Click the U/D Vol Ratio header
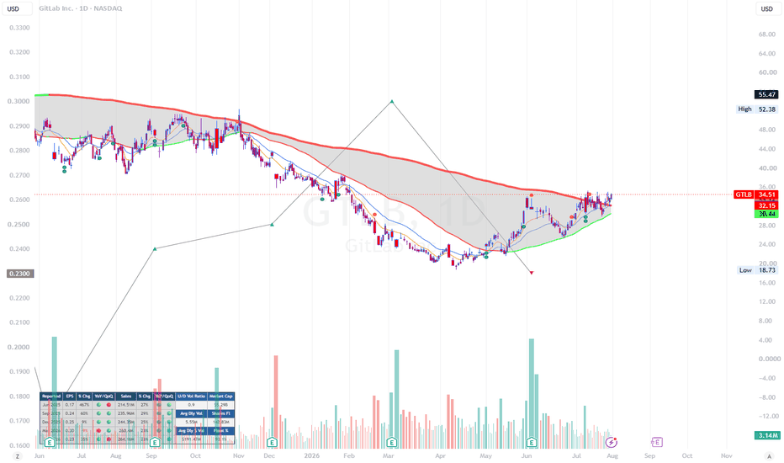The height and width of the screenshot is (463, 784). [192, 396]
